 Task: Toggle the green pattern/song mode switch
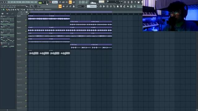tap(40, 2)
